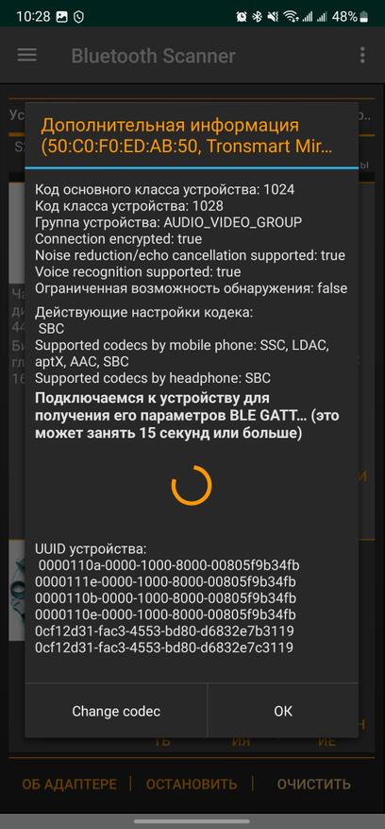Tap the orange loading spinner
This screenshot has width=385, height=829.
pos(192,485)
